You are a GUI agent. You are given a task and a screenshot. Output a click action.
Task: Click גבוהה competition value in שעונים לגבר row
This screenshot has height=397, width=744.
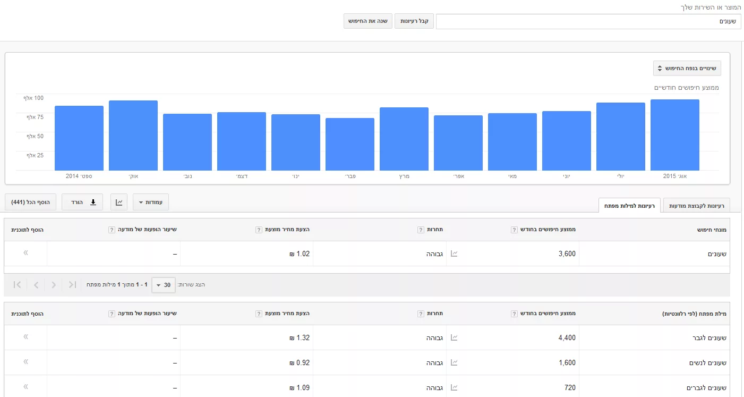point(434,337)
